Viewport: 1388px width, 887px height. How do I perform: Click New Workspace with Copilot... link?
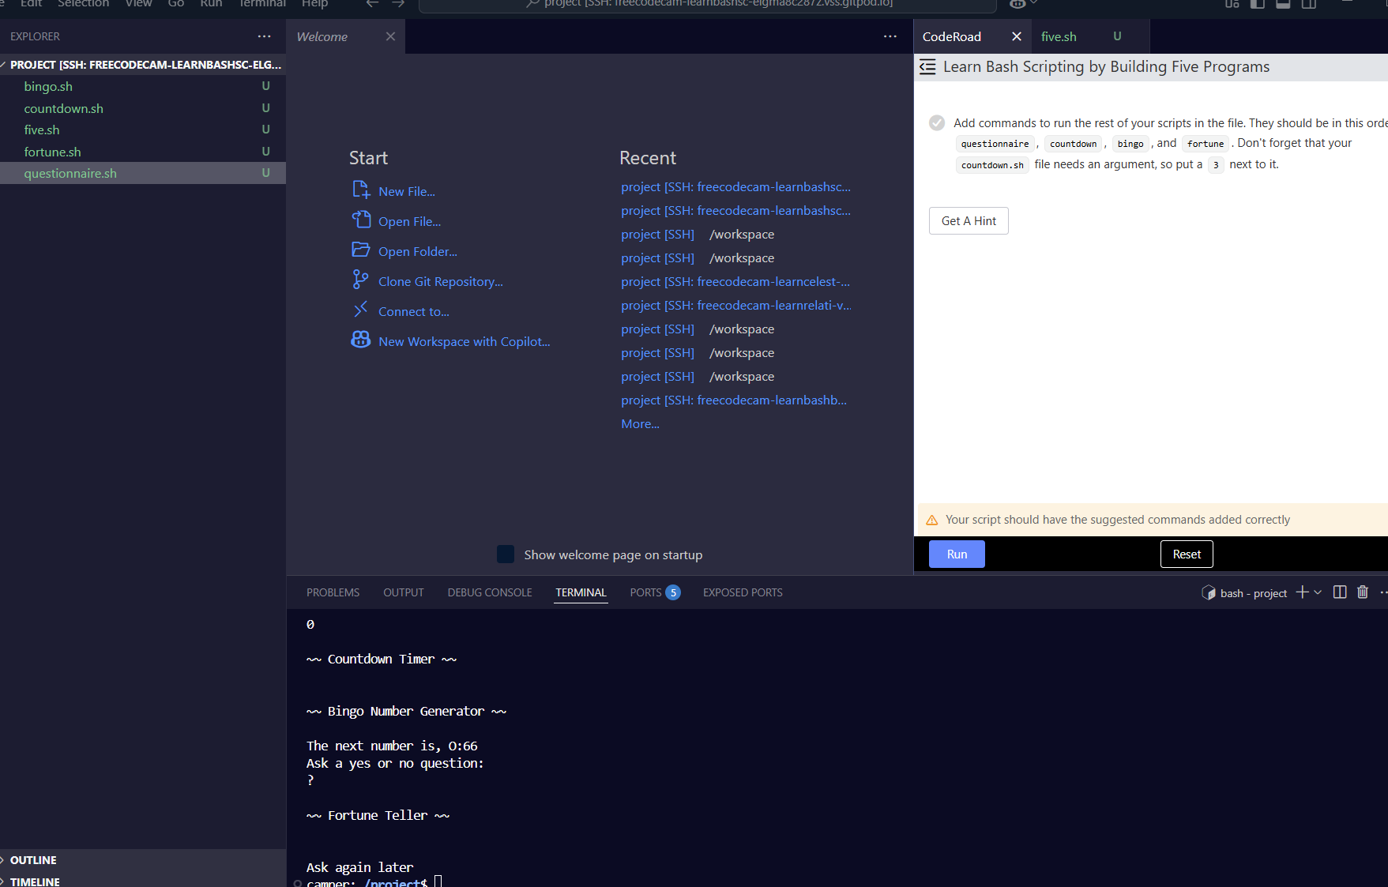coord(465,341)
